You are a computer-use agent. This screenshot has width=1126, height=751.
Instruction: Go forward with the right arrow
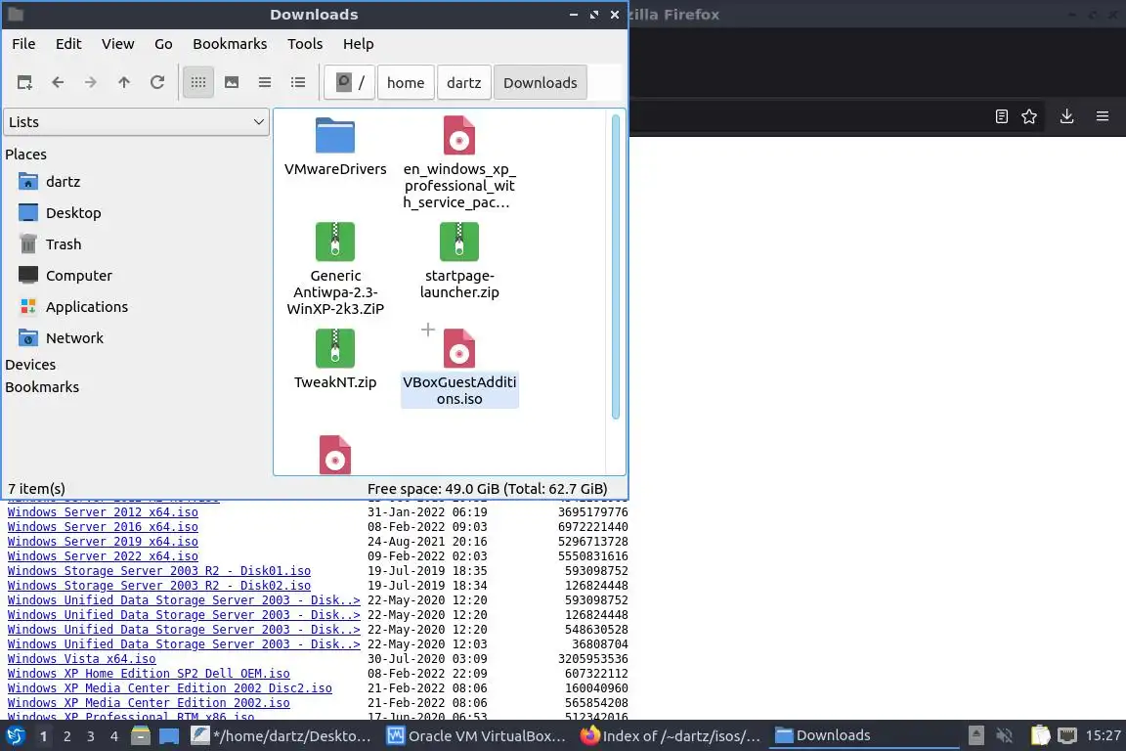point(91,83)
